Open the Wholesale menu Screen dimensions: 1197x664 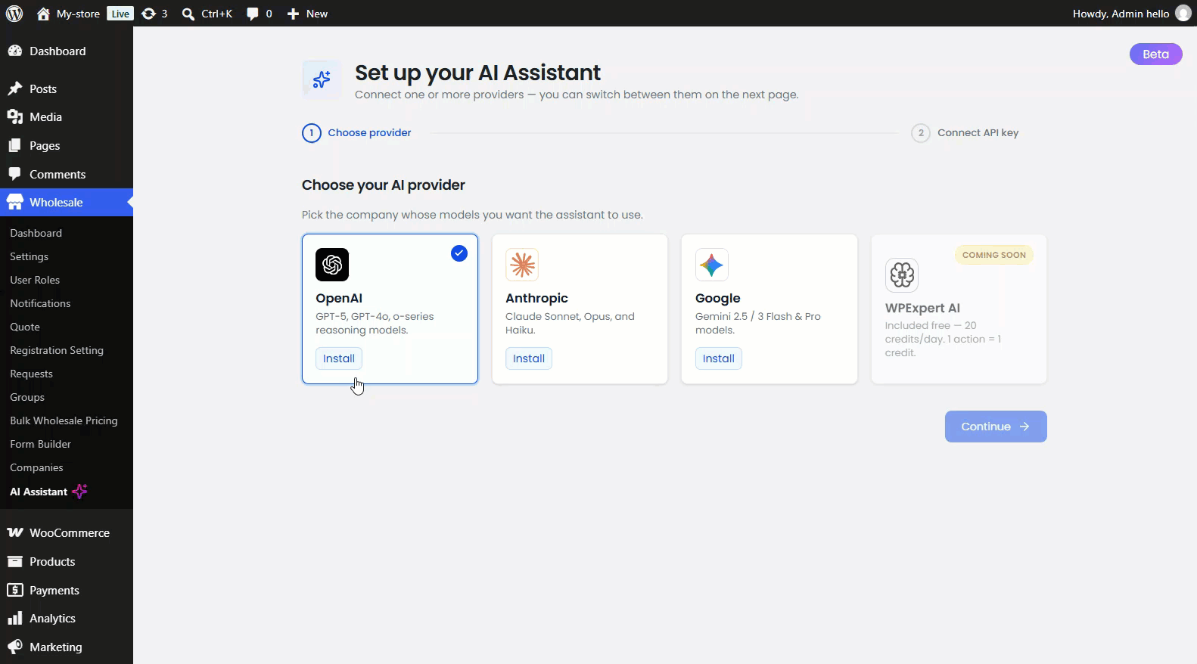pos(67,202)
